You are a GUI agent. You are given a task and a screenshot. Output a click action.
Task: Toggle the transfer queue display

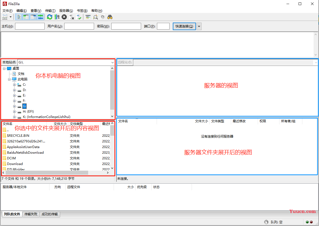click(41, 17)
